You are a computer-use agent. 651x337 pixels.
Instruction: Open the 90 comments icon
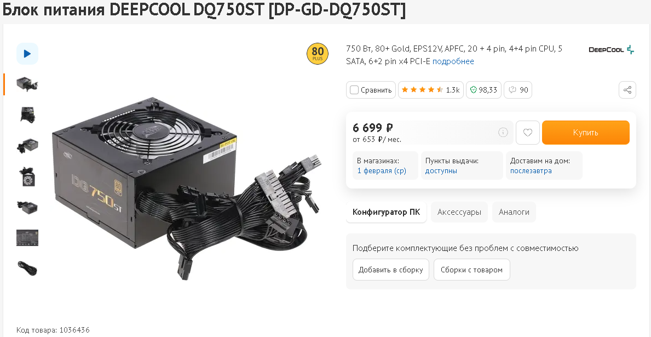tap(518, 90)
